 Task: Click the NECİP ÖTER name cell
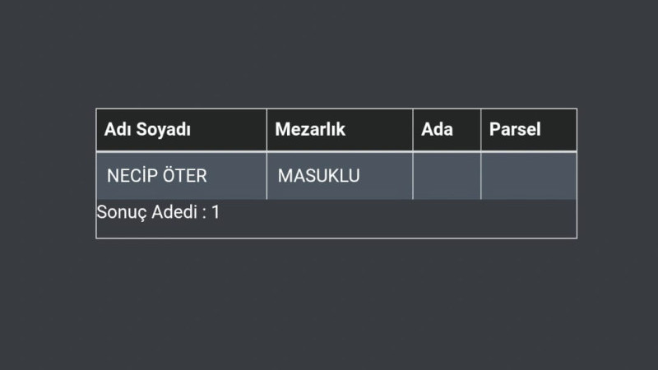(181, 176)
